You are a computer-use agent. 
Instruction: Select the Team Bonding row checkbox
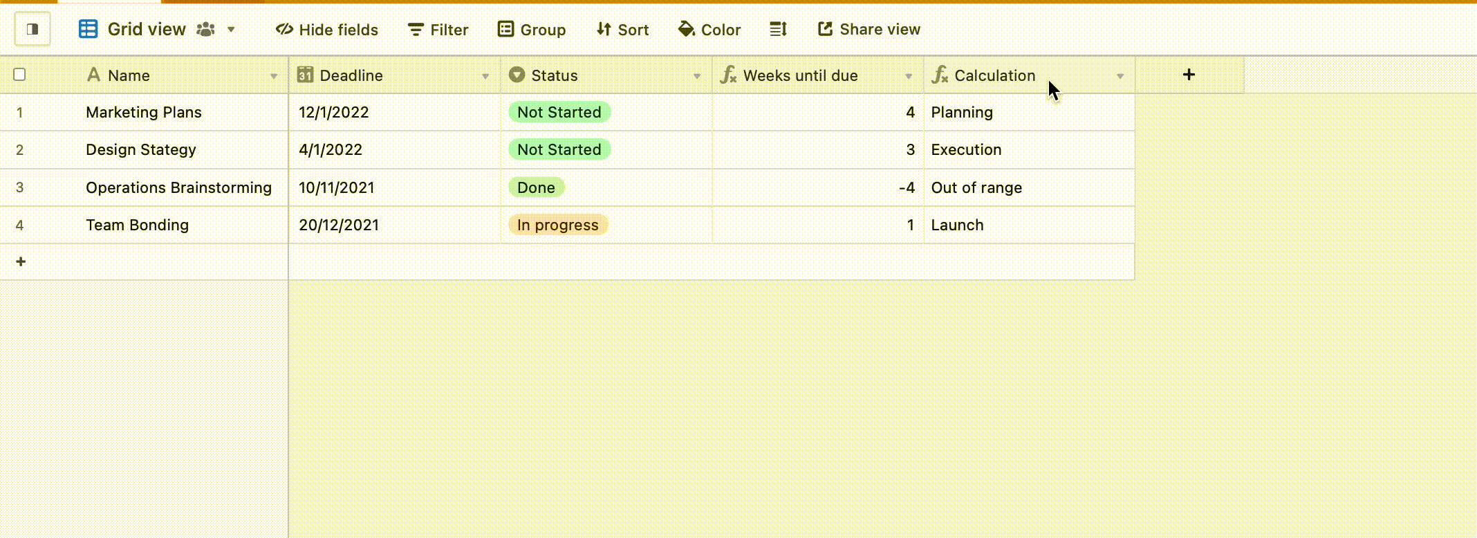tap(19, 225)
